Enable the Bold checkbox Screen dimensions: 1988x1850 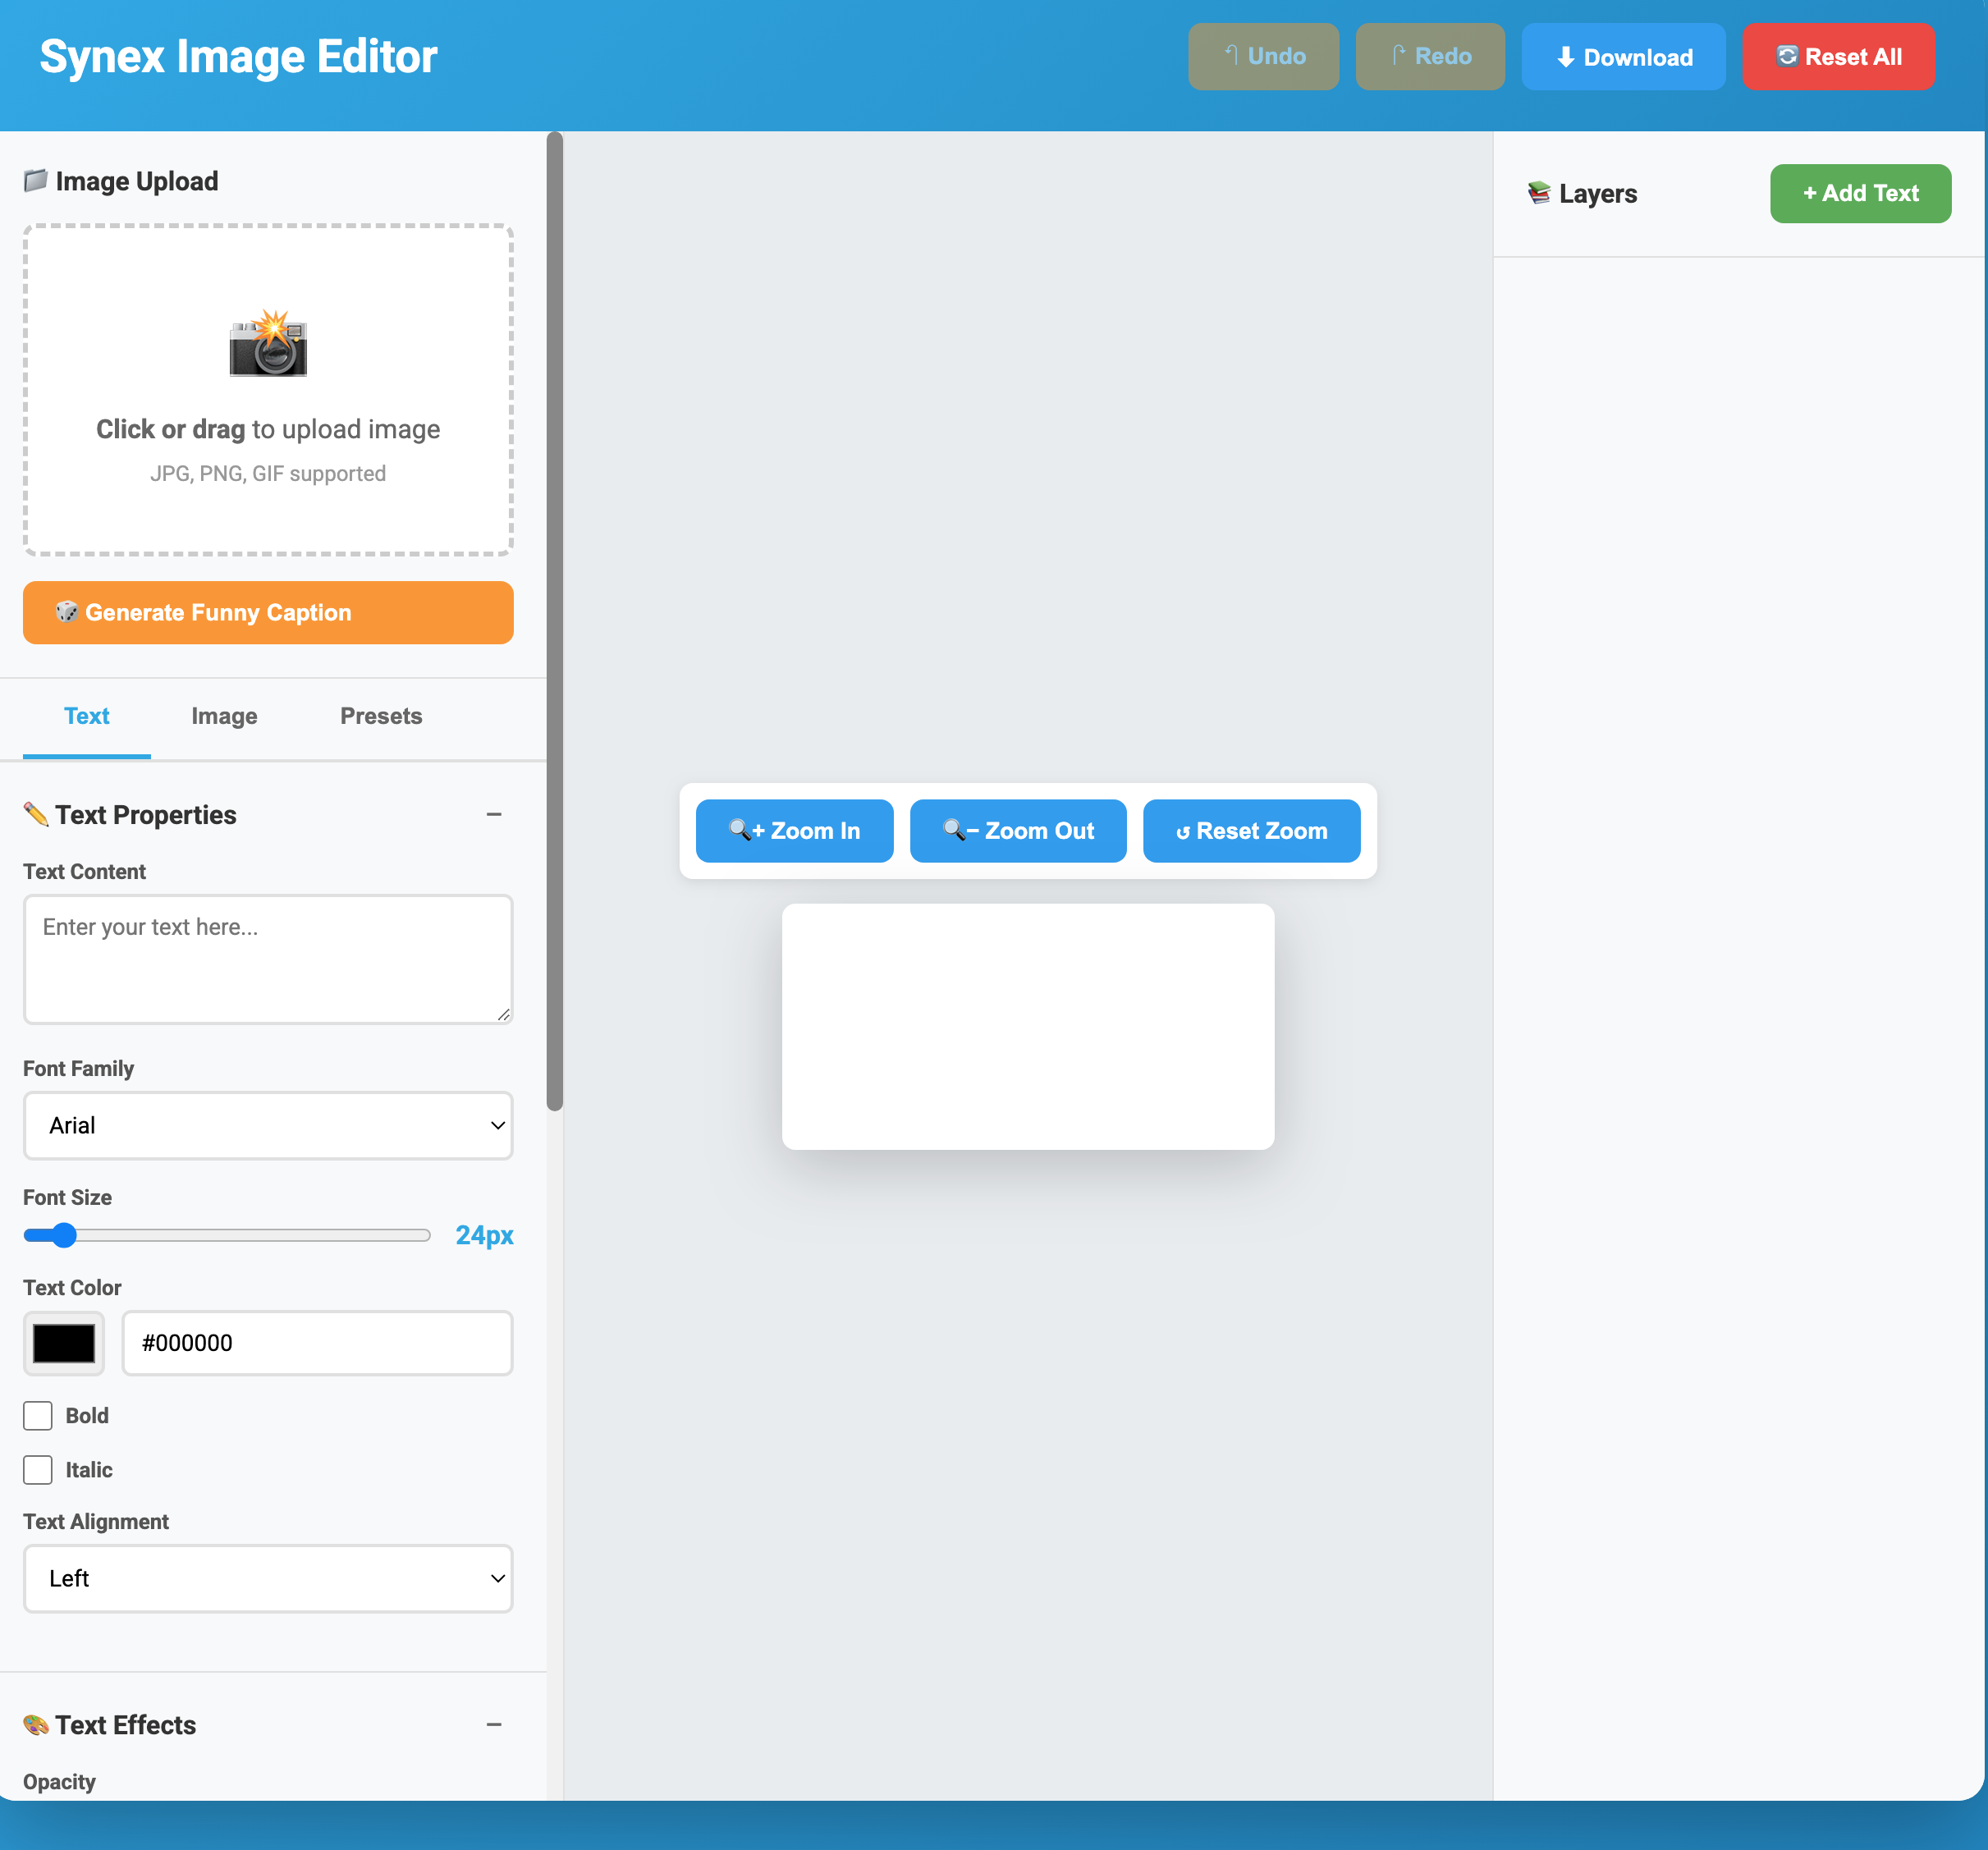(x=38, y=1415)
